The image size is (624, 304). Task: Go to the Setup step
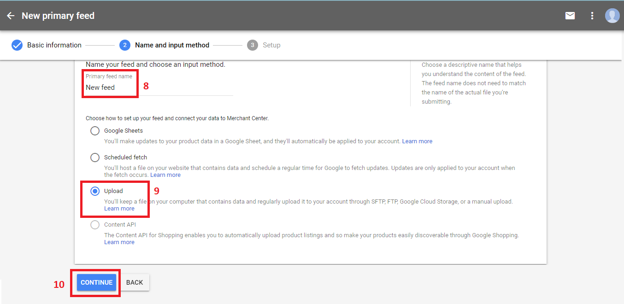[271, 45]
